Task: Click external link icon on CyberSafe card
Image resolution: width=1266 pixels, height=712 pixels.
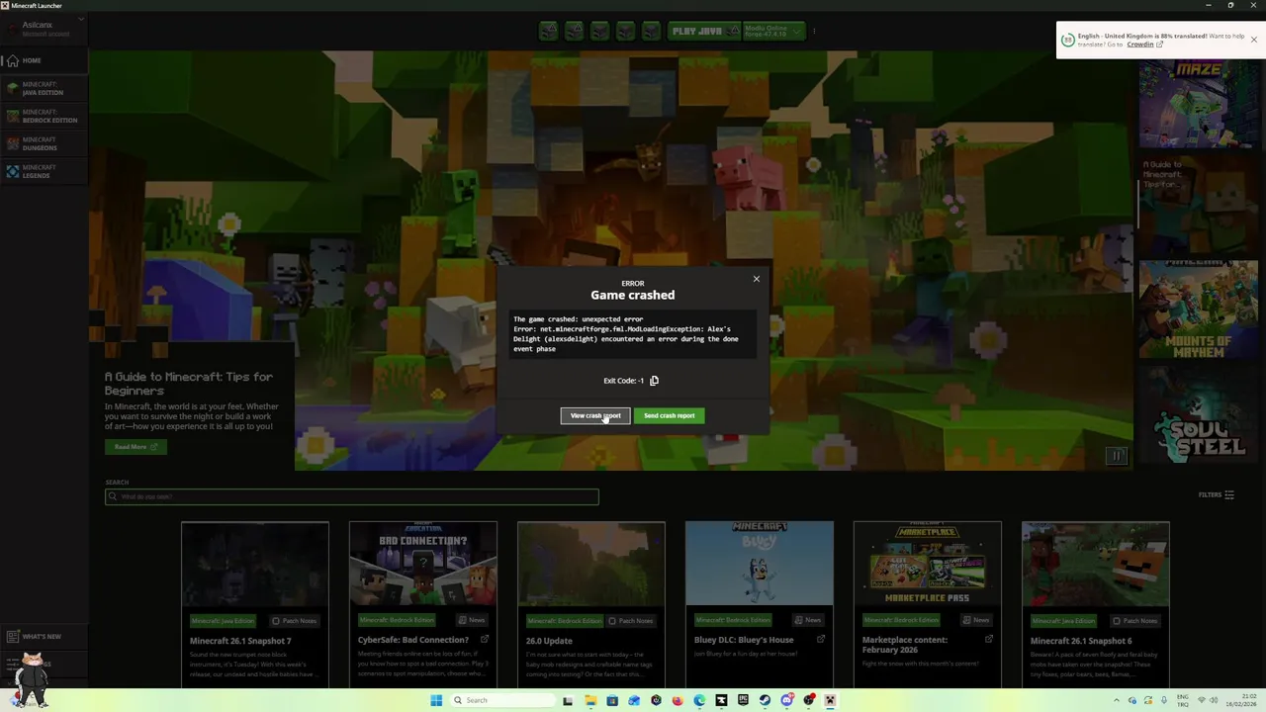Action: point(485,640)
